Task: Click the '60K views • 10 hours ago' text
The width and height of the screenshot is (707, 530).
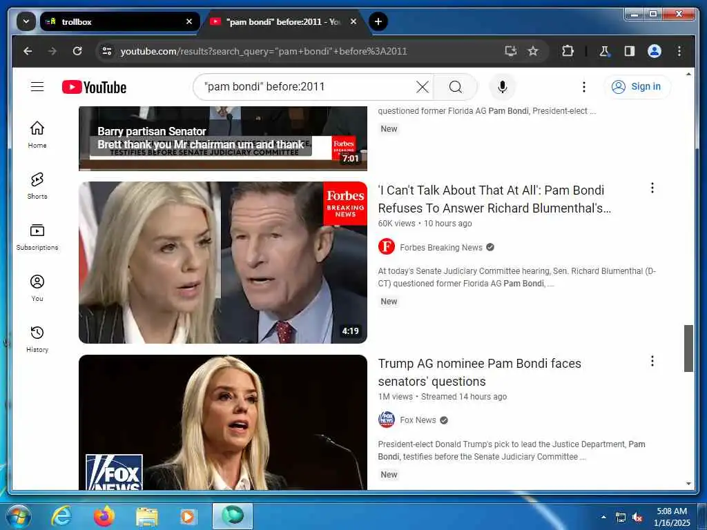Action: tap(425, 224)
